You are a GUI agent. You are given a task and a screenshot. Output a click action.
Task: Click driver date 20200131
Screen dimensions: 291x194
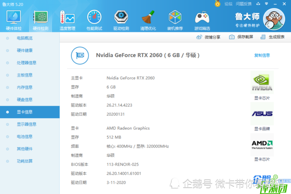point(116,114)
